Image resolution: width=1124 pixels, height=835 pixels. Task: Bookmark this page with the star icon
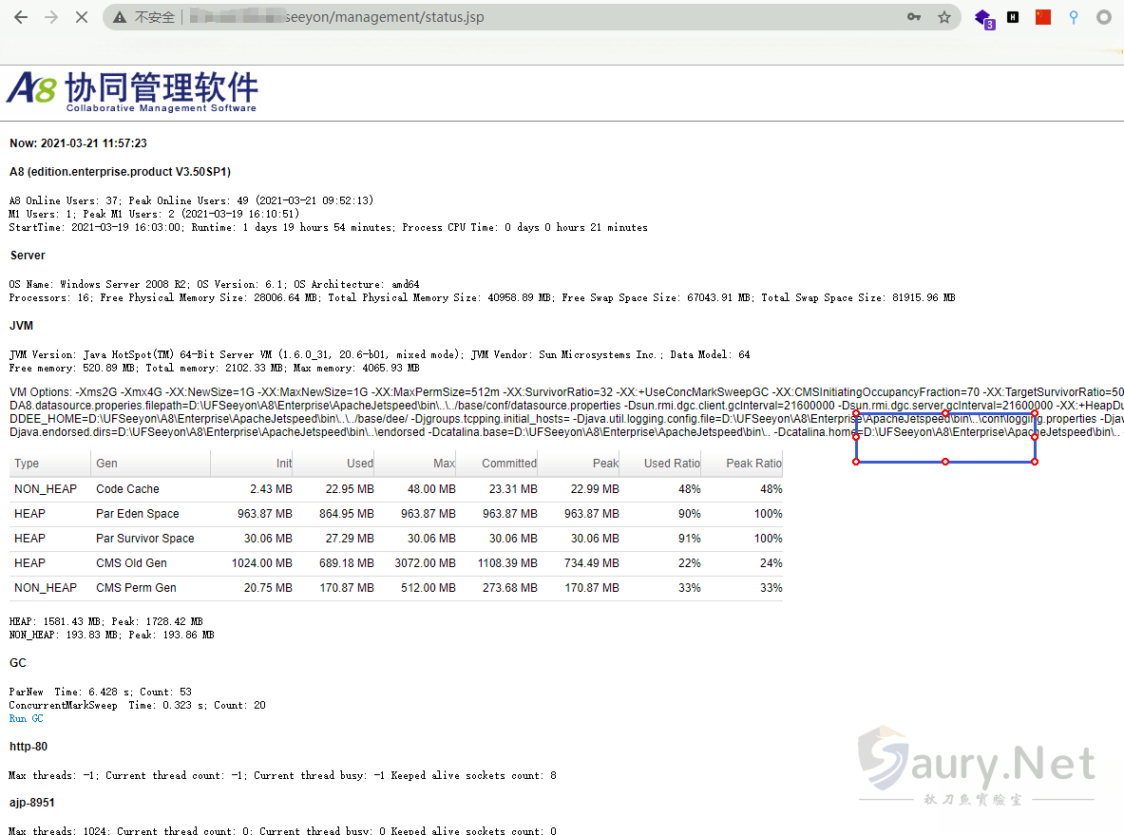click(x=943, y=16)
